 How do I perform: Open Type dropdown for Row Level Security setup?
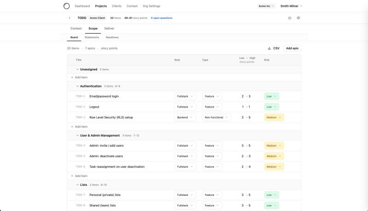[216, 117]
